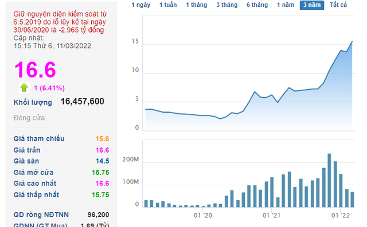Viewport: 367px width, 227px height.
Task: Click the change value '1 (6.41%)'
Action: (x=49, y=88)
